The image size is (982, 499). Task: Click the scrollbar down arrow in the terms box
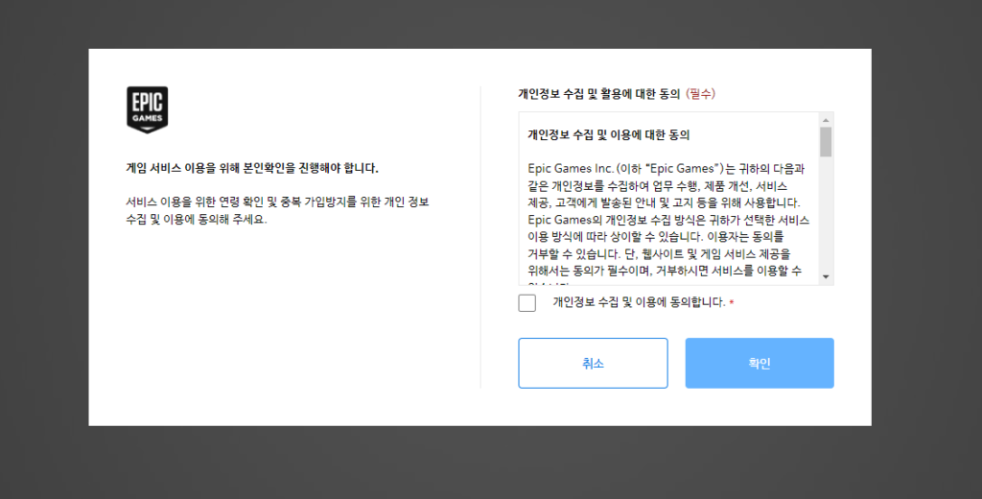(826, 276)
